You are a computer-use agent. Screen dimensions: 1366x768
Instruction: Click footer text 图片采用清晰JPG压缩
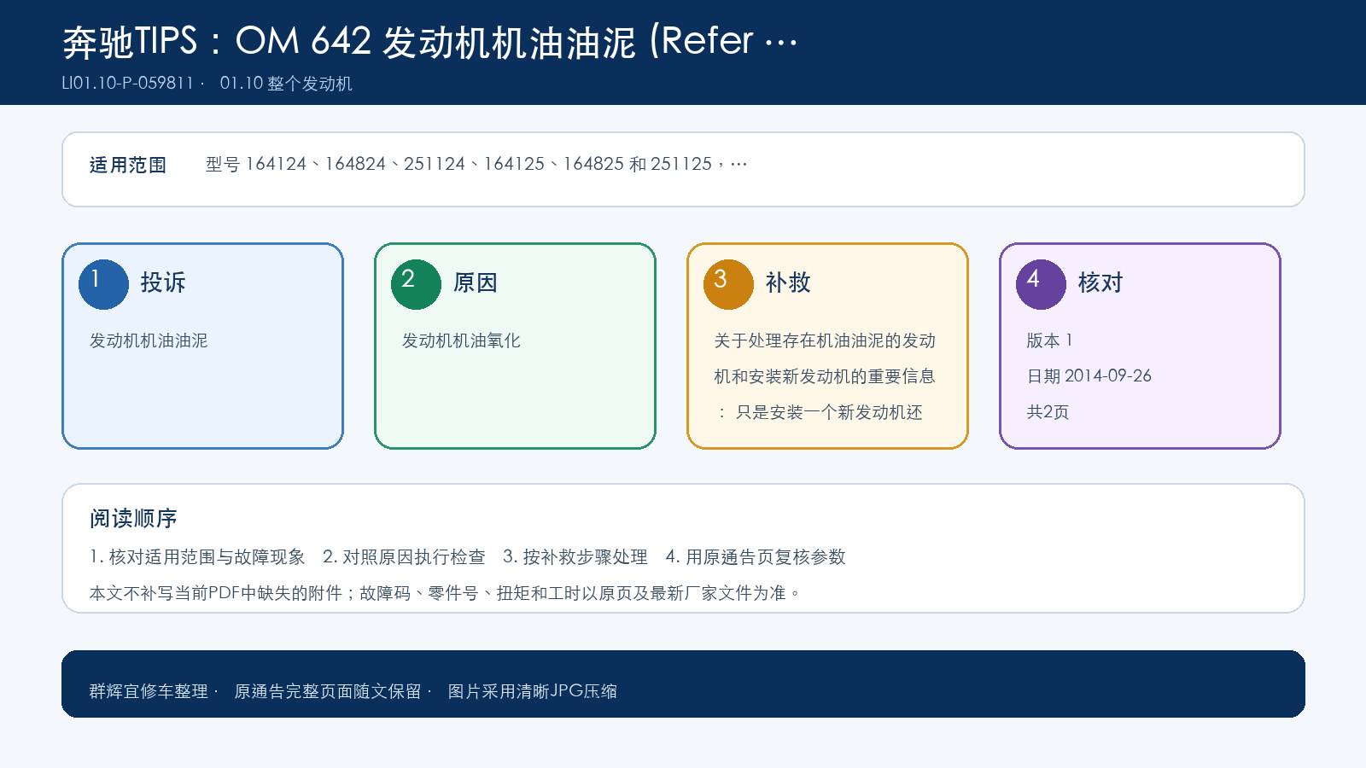(x=533, y=691)
